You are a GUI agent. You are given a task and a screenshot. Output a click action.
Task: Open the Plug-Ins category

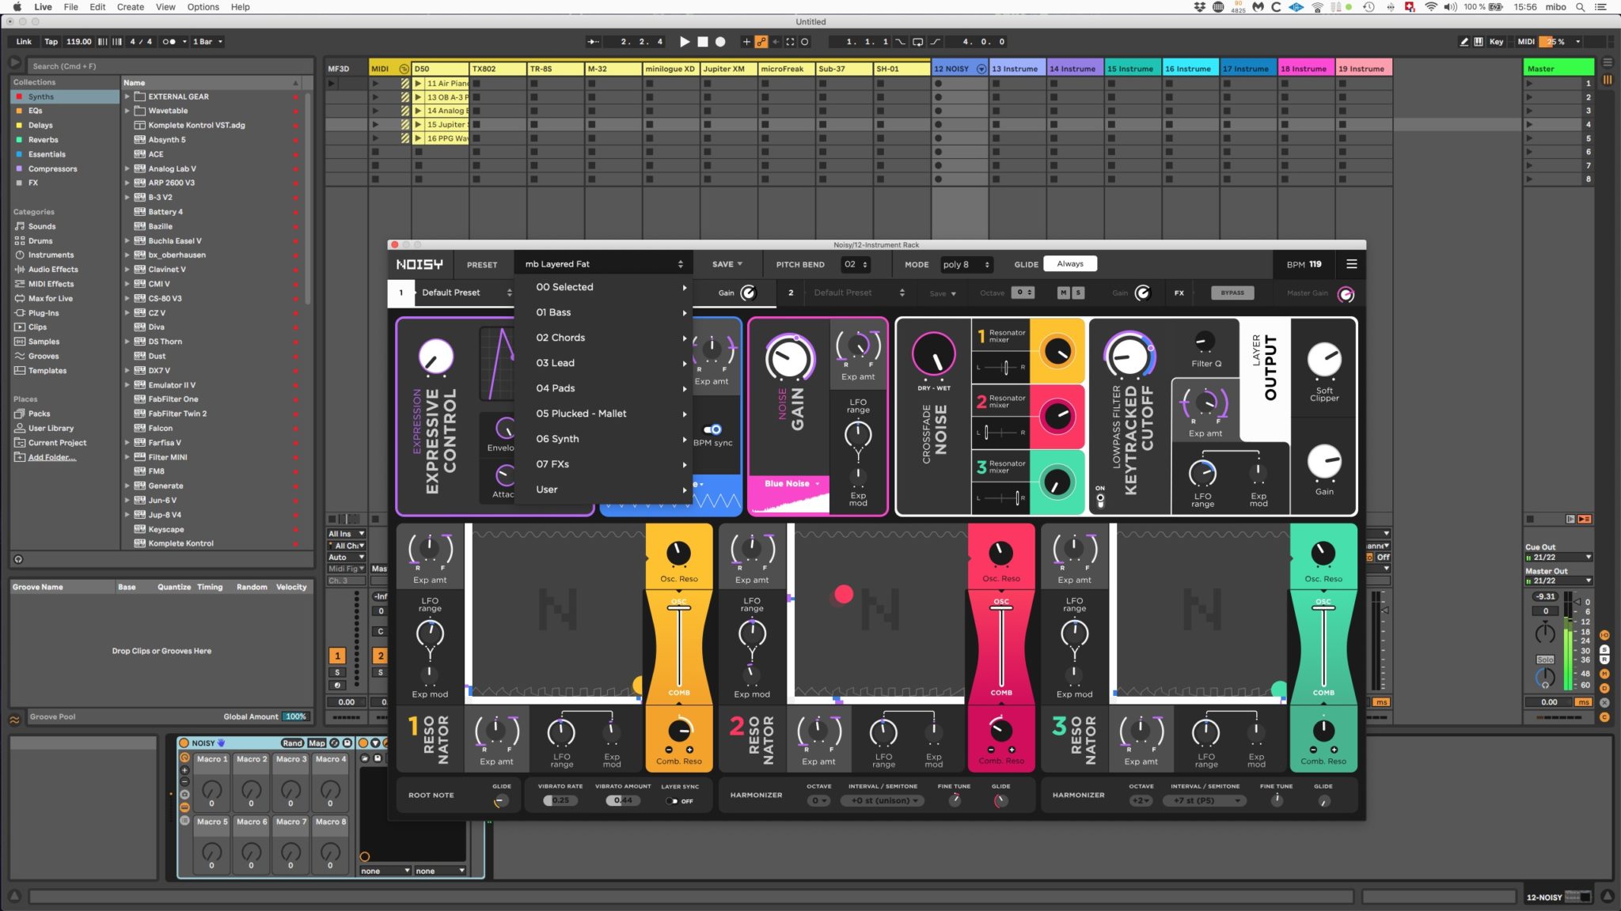43,313
